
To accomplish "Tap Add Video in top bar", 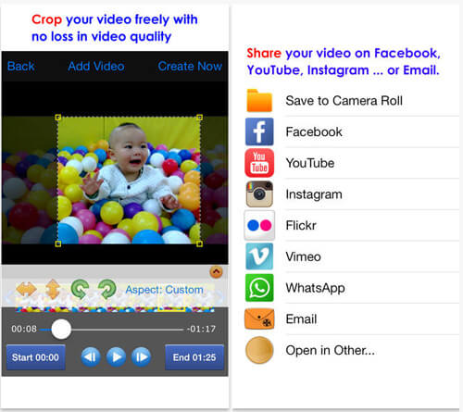I will [x=96, y=66].
